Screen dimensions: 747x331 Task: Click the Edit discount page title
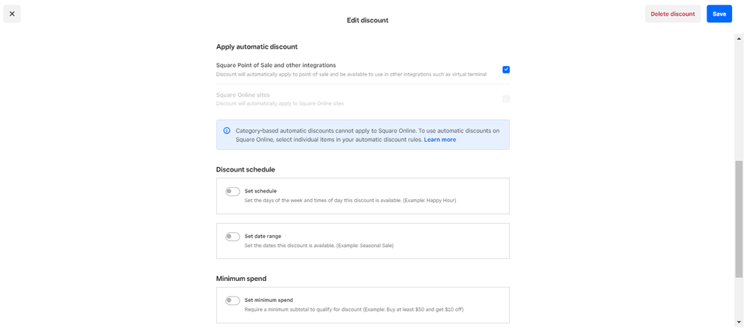click(368, 20)
